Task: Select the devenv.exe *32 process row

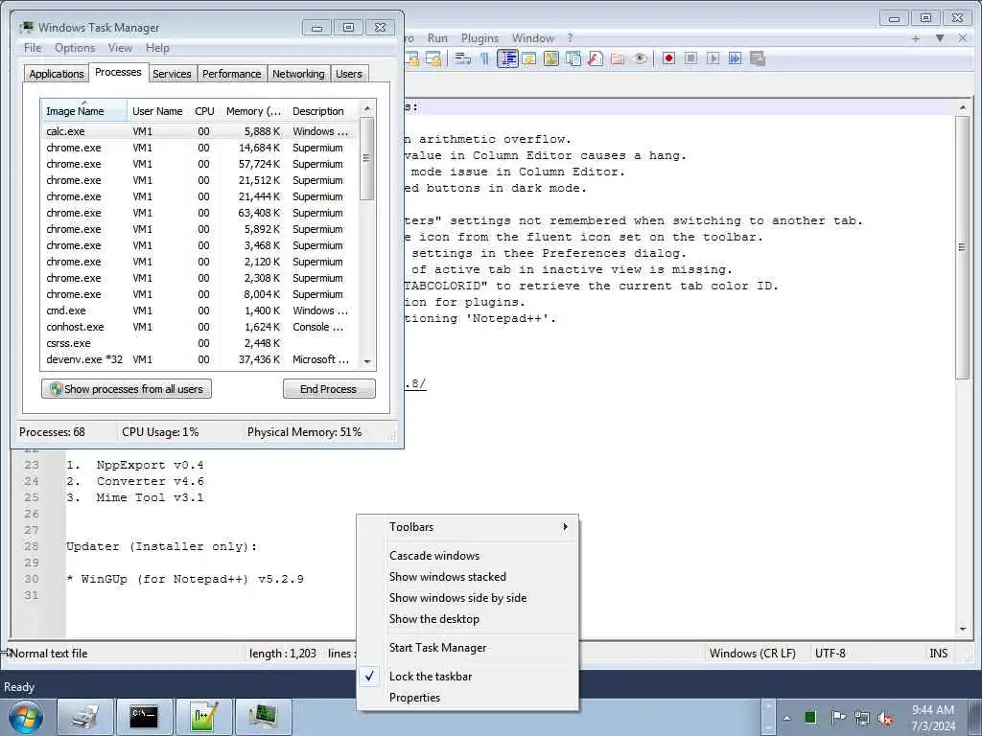Action: (x=199, y=360)
